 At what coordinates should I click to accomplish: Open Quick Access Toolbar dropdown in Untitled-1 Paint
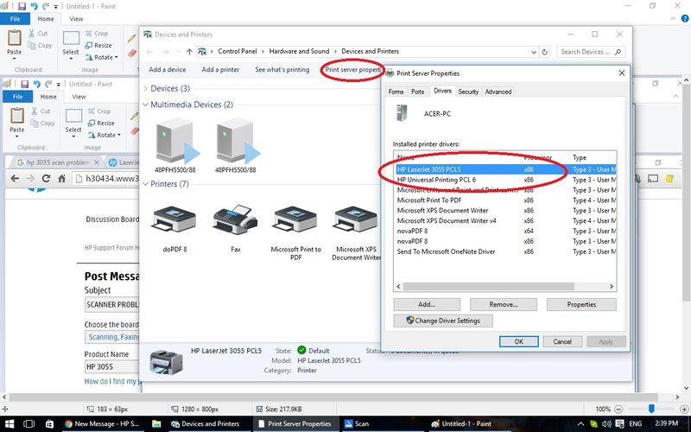pyautogui.click(x=56, y=7)
